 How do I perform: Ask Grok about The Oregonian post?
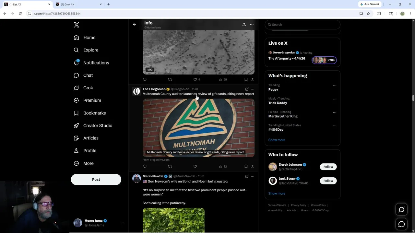[247, 89]
